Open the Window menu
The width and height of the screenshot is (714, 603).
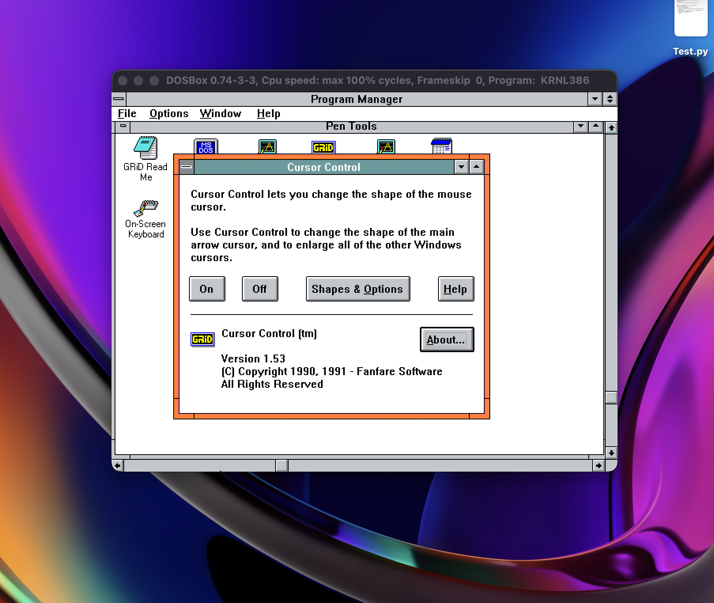220,114
